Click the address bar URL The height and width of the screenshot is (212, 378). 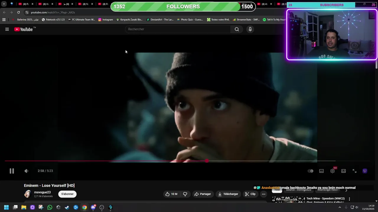(x=53, y=12)
